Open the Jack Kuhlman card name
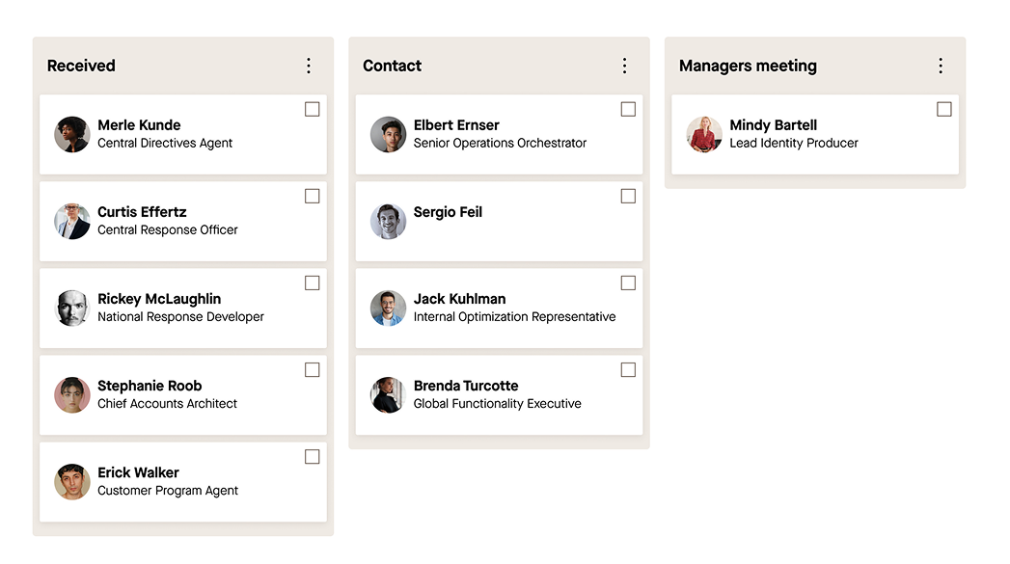 point(459,299)
